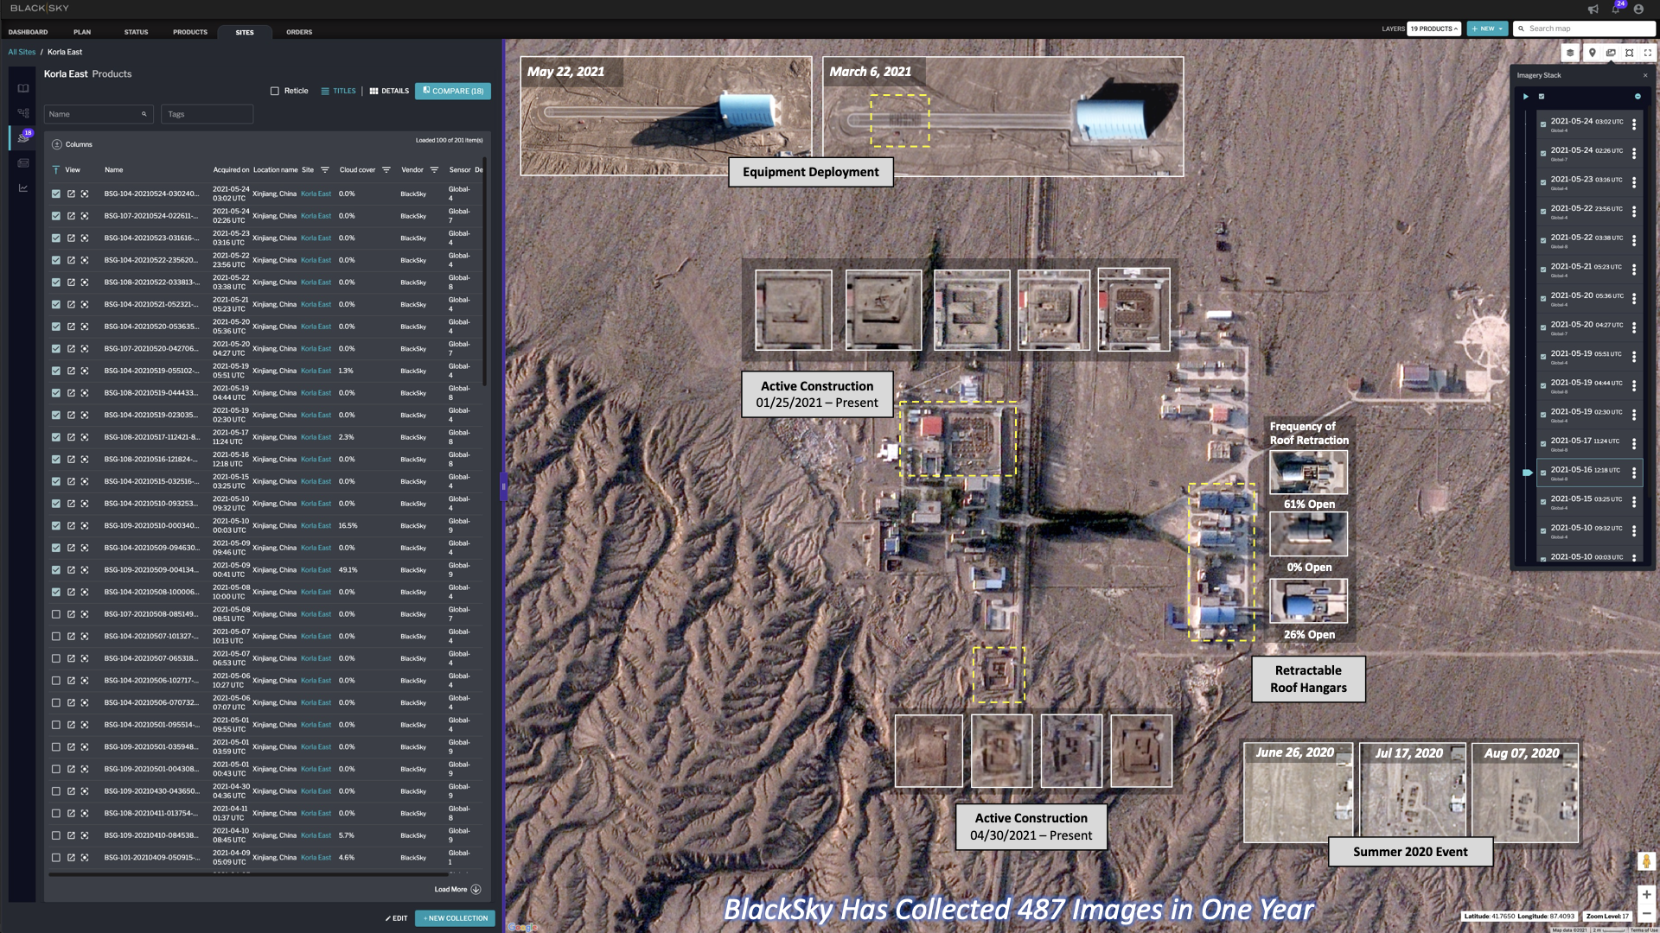Center map on BSG-104-20210524-030240 product
The image size is (1660, 933).
pyautogui.click(x=85, y=194)
